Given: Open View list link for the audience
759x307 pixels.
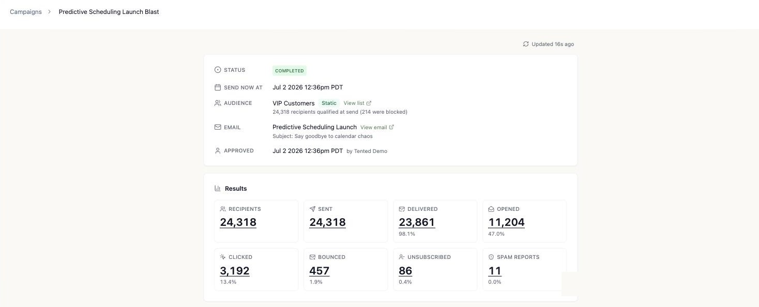Looking at the screenshot, I should [357, 103].
